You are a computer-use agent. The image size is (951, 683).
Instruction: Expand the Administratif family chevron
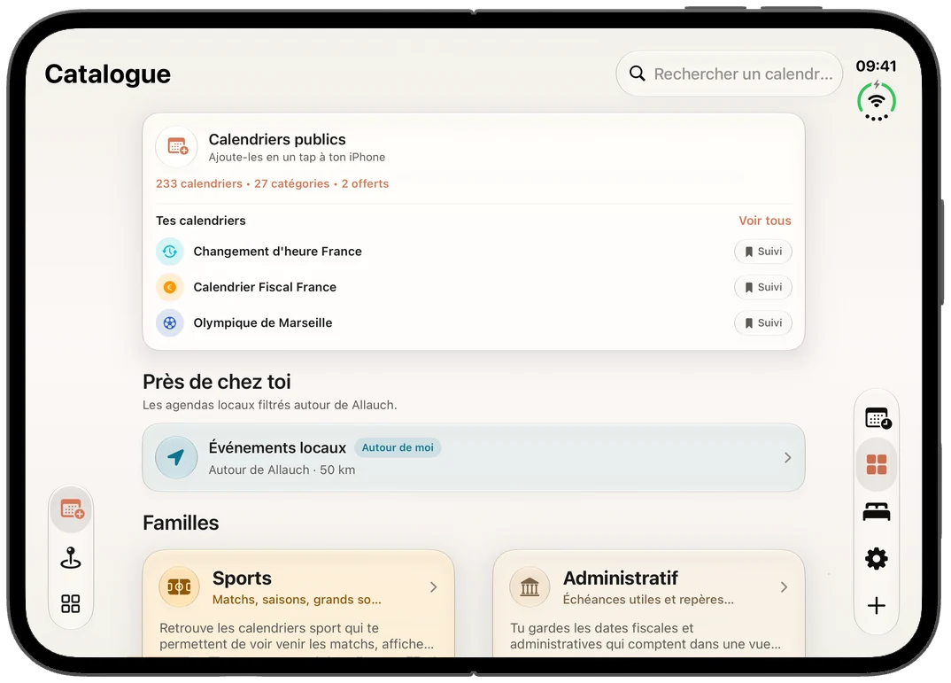(784, 587)
